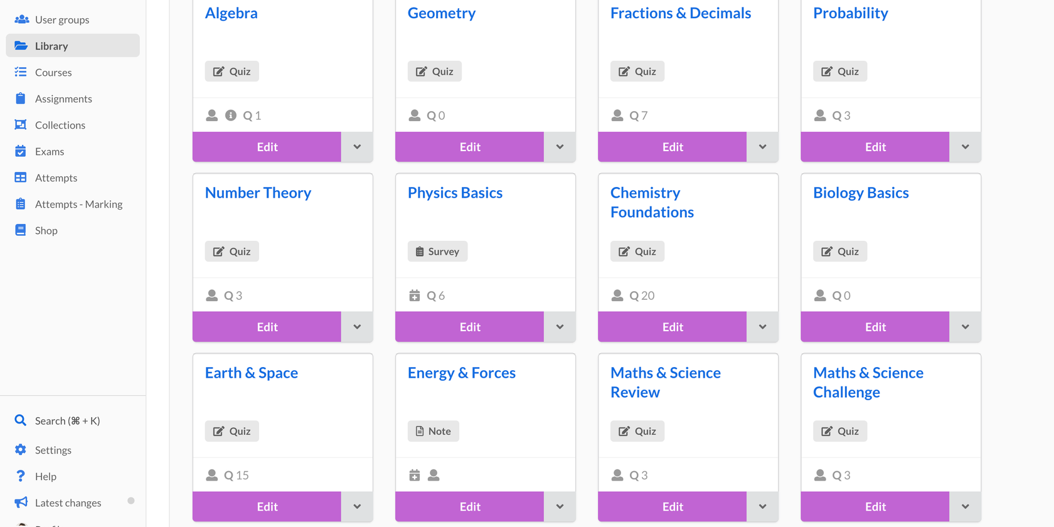This screenshot has height=527, width=1054.
Task: Open the dropdown on the Earth & Space card
Action: point(356,506)
